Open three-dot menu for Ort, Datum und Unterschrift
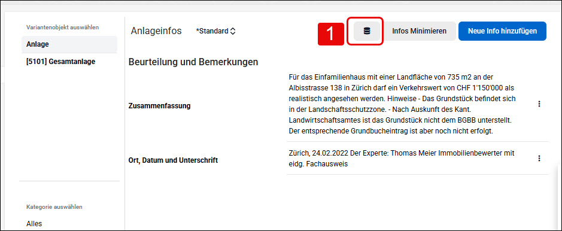 click(x=539, y=159)
